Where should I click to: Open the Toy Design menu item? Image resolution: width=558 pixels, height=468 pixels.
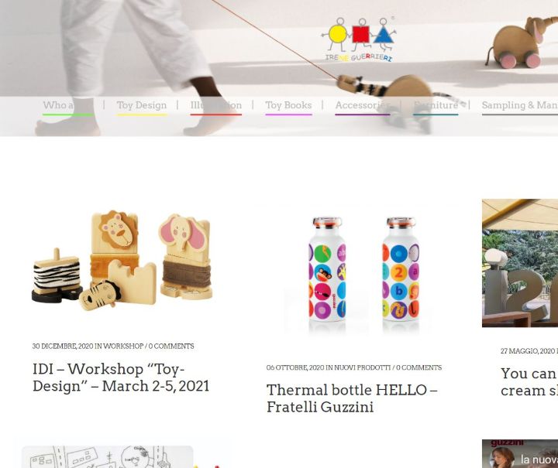click(x=142, y=105)
